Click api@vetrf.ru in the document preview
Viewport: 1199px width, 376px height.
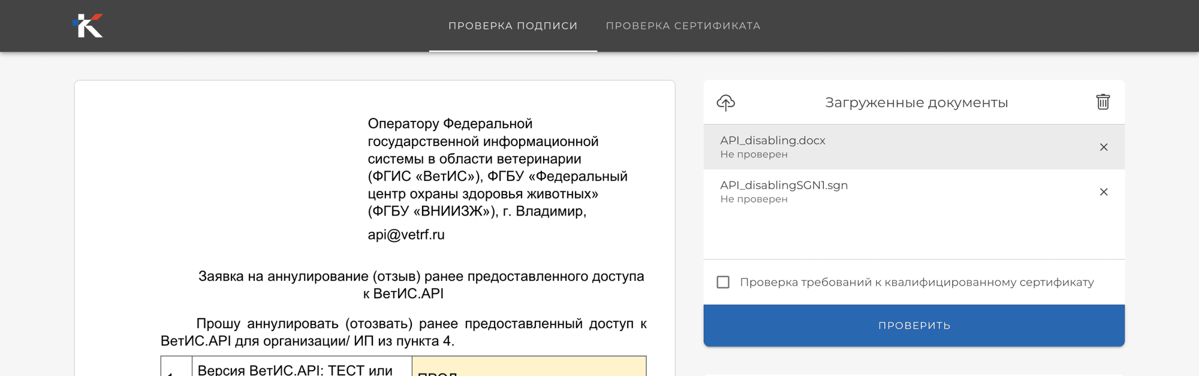(x=406, y=235)
